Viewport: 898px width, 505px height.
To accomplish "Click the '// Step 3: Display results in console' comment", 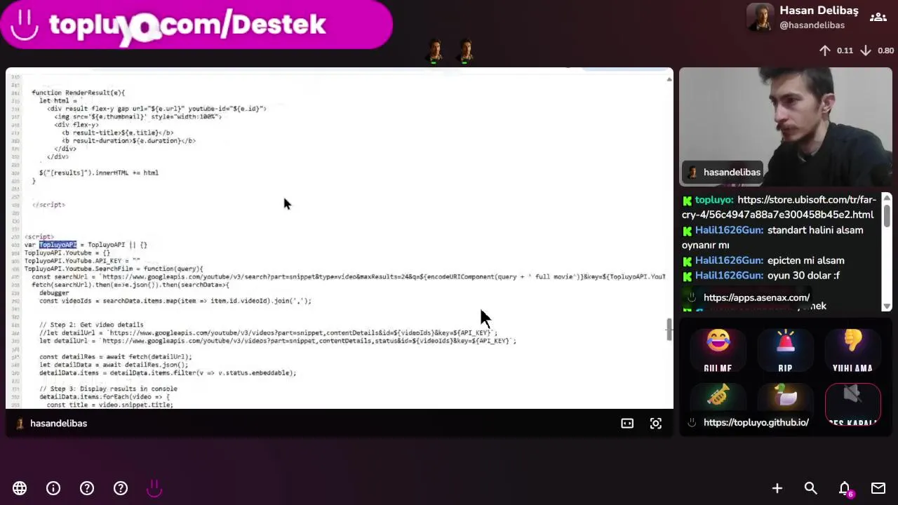I will (108, 389).
